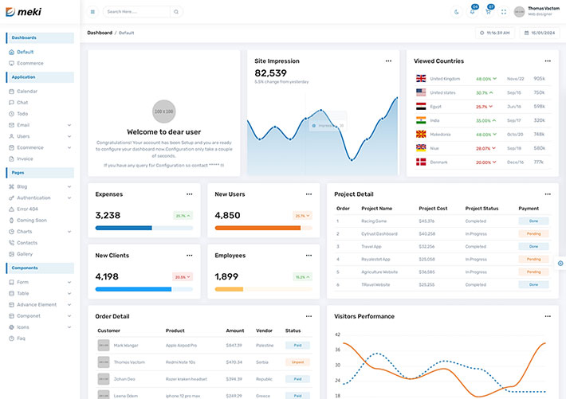Open Calendar from the sidebar
The height and width of the screenshot is (399, 566).
click(27, 92)
